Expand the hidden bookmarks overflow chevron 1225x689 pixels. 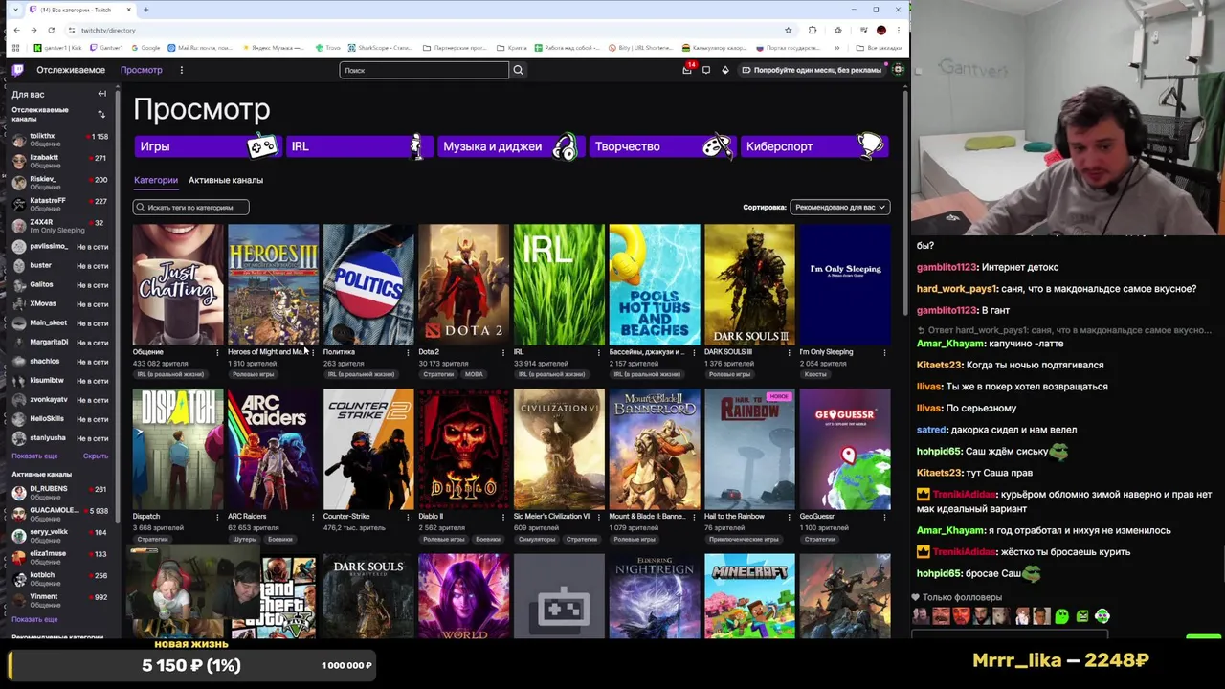tap(836, 48)
